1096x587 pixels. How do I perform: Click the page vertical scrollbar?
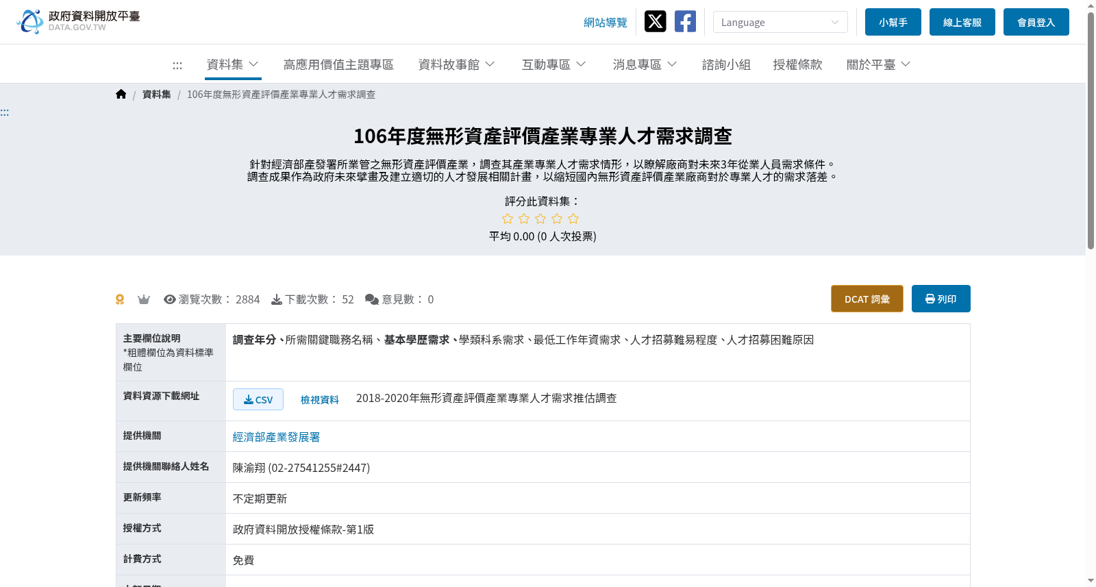pos(1091,130)
